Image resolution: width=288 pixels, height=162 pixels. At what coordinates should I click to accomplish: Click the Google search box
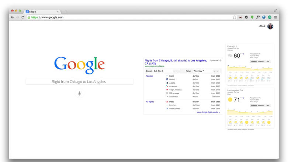(79, 82)
